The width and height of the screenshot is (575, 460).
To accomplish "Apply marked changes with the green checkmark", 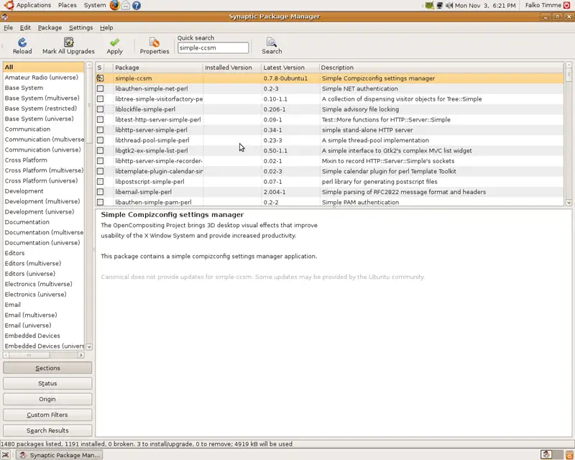I will click(x=114, y=42).
